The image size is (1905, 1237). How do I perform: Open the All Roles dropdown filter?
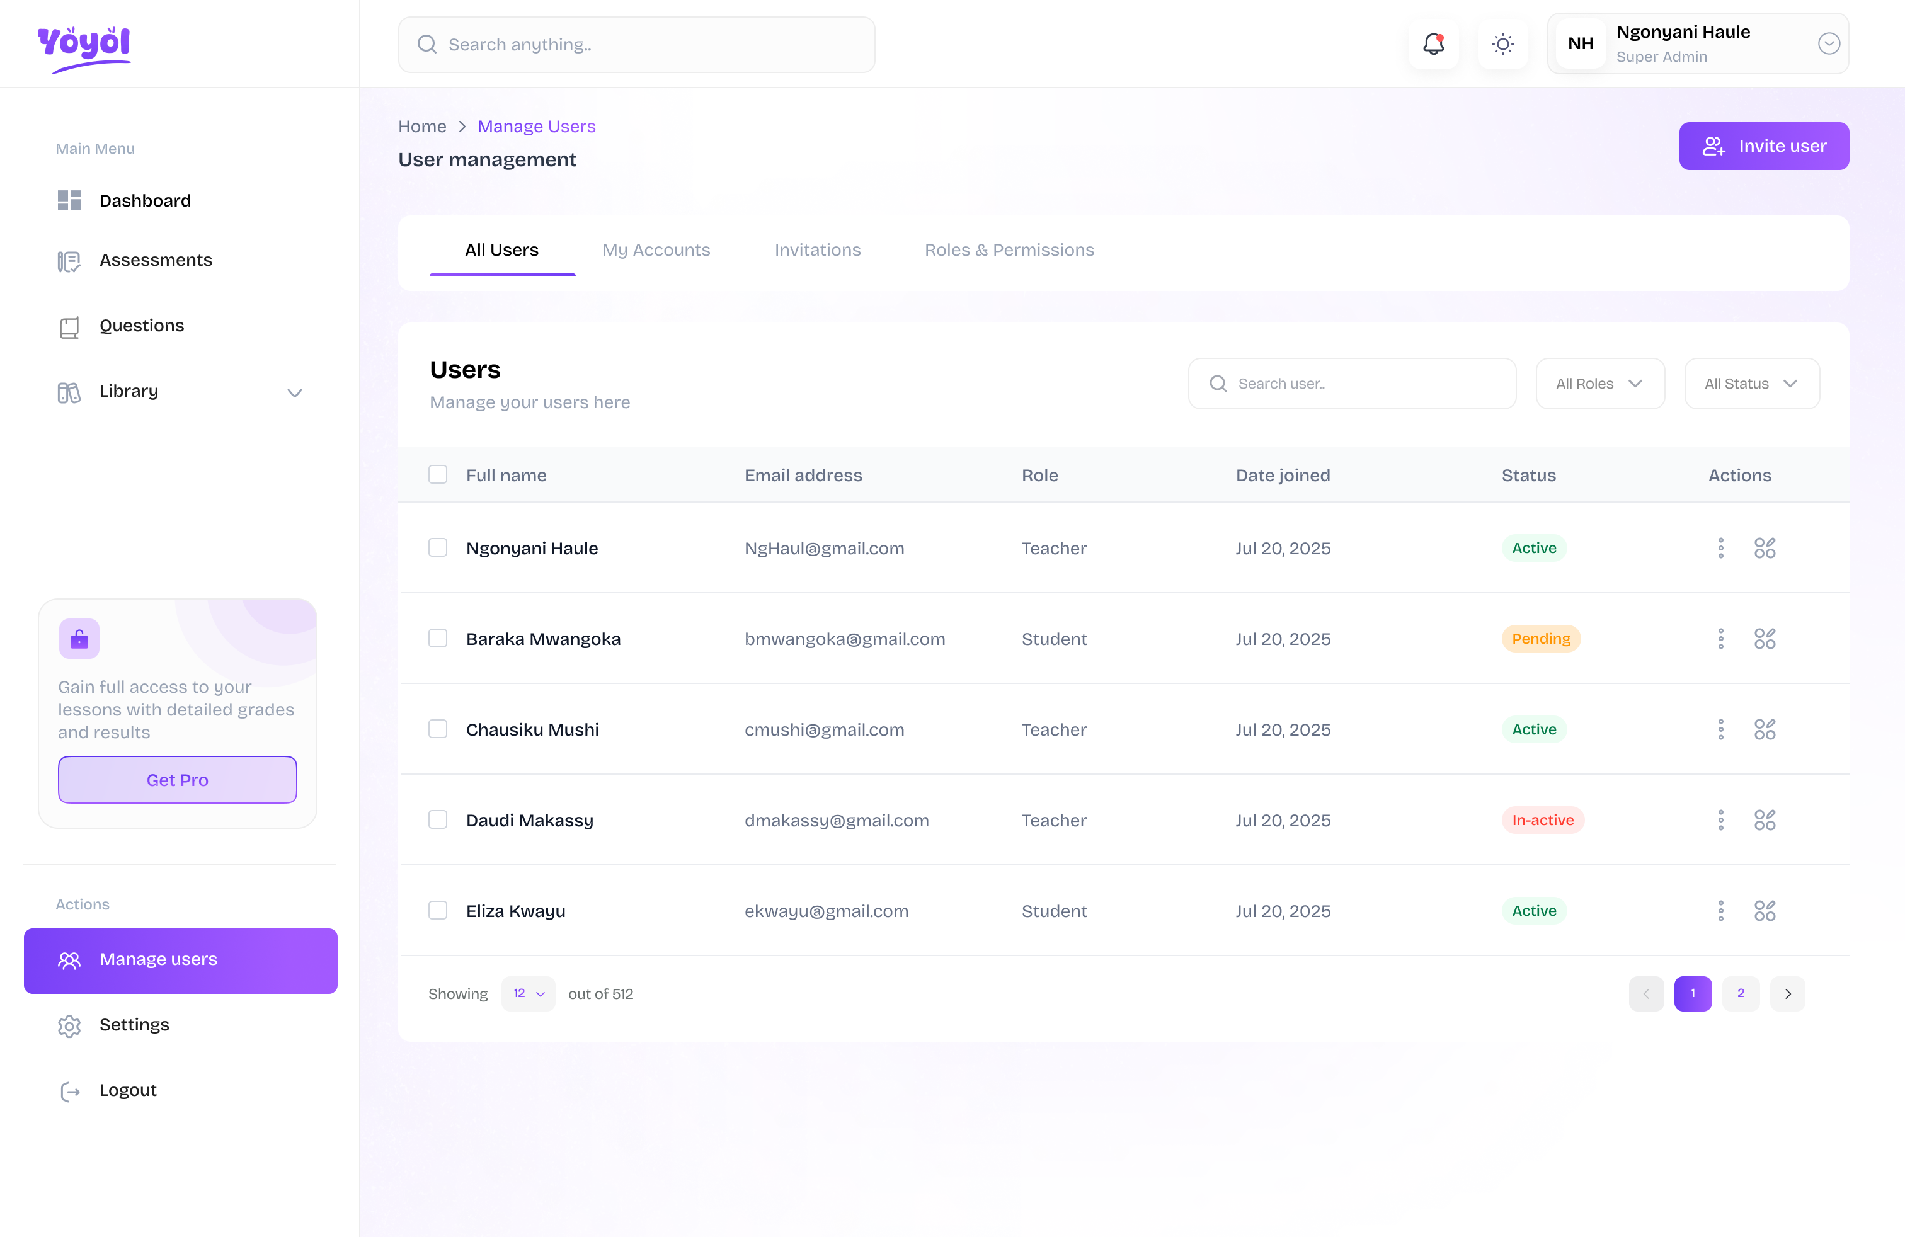(1599, 384)
